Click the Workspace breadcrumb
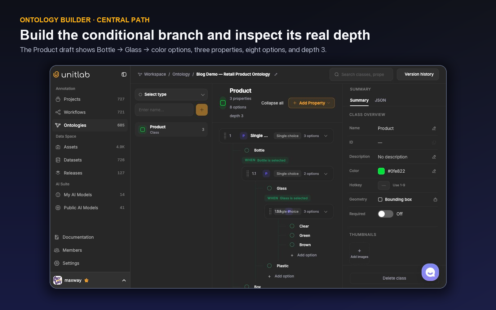Image resolution: width=496 pixels, height=310 pixels. [x=155, y=74]
